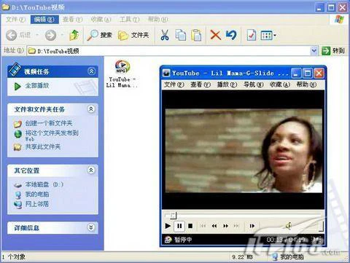Click the fast forward button in player

click(226, 226)
